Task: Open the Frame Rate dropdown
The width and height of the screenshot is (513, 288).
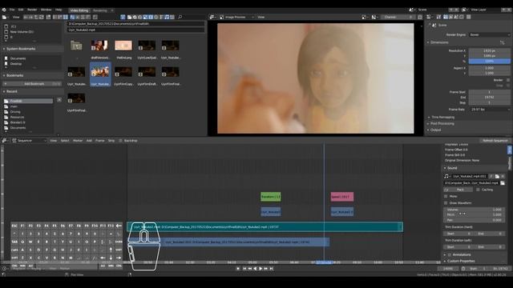Action: pos(490,110)
